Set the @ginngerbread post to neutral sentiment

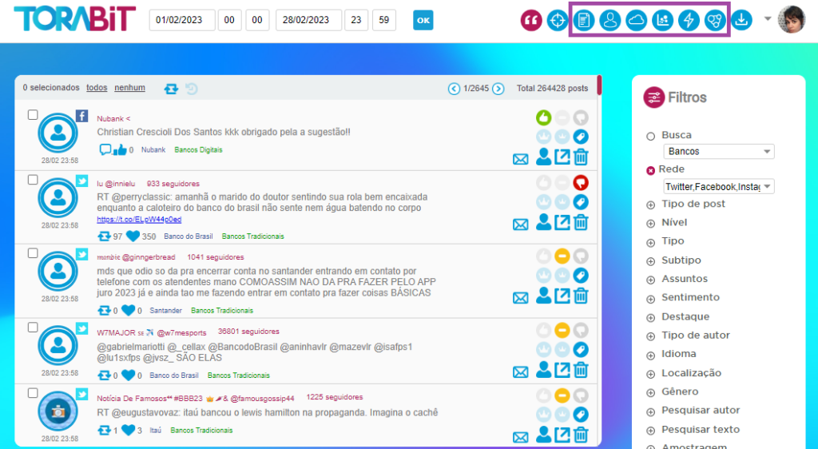click(562, 256)
